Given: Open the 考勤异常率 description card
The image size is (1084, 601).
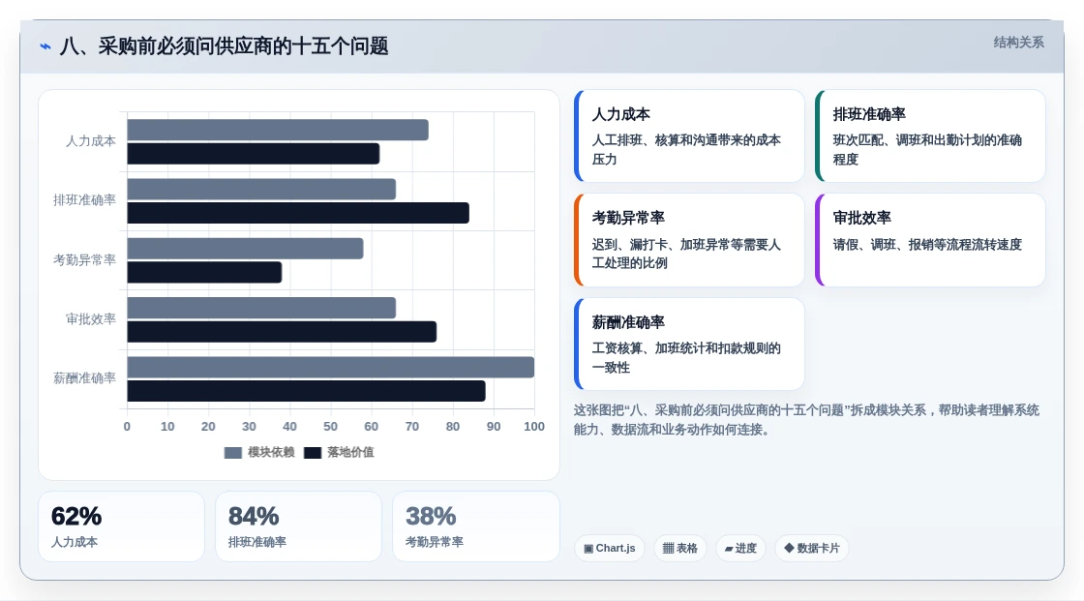Looking at the screenshot, I should click(689, 240).
